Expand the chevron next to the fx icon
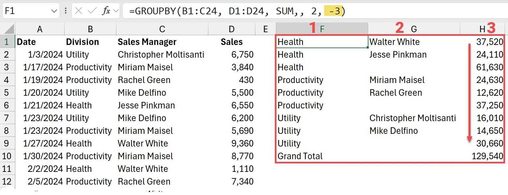 pos(115,11)
